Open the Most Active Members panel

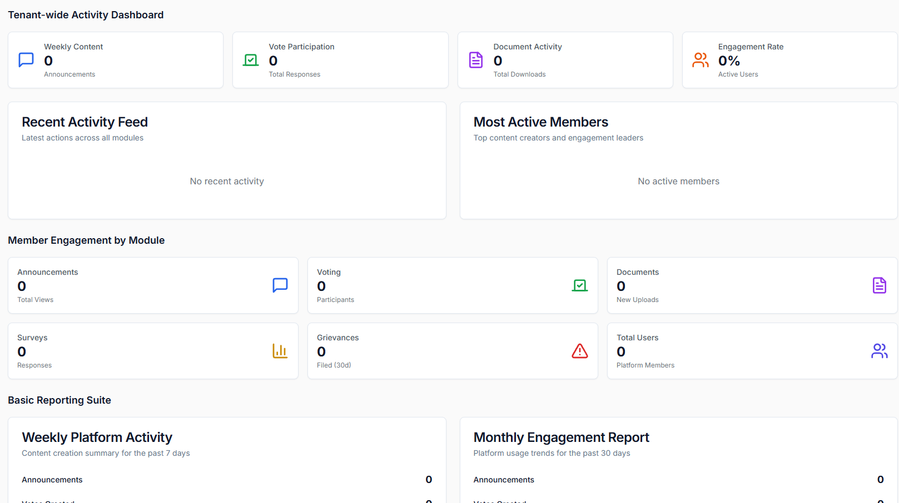pyautogui.click(x=678, y=160)
